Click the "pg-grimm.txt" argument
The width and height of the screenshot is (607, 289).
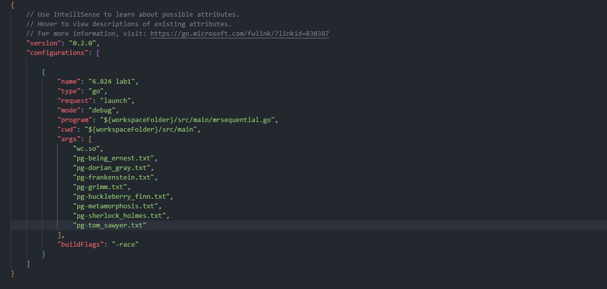tap(101, 187)
